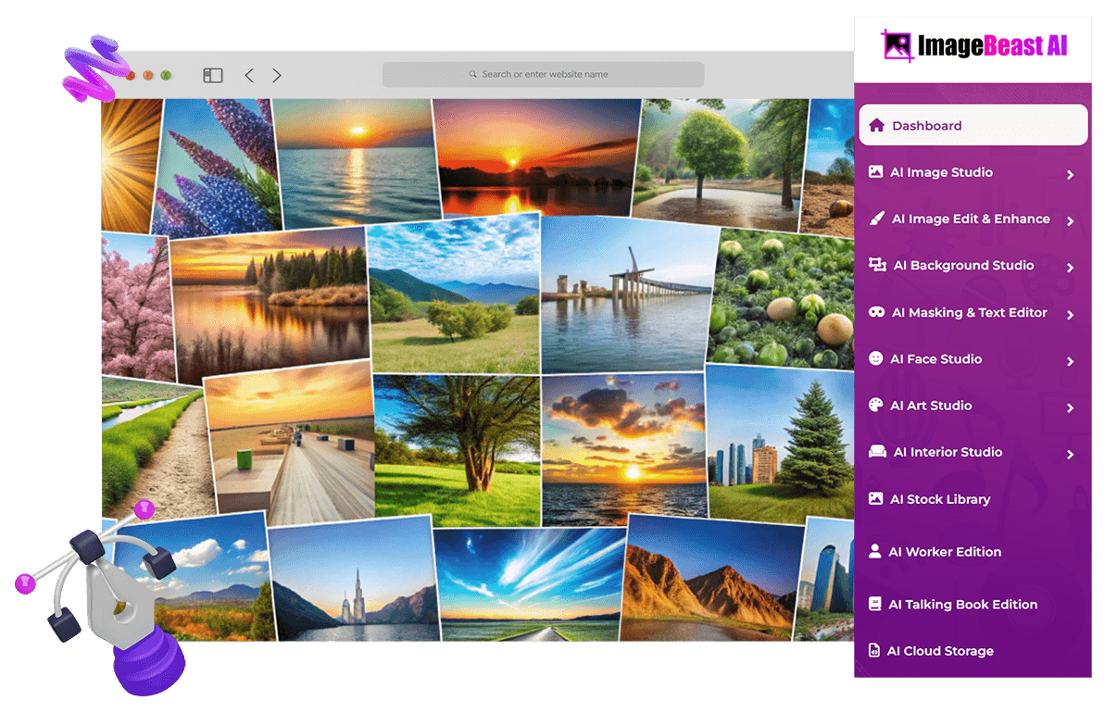Click the AI Worker Edition person icon

pos(874,552)
